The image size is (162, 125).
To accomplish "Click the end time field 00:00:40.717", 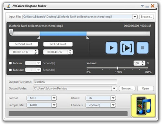I will 55,52.
